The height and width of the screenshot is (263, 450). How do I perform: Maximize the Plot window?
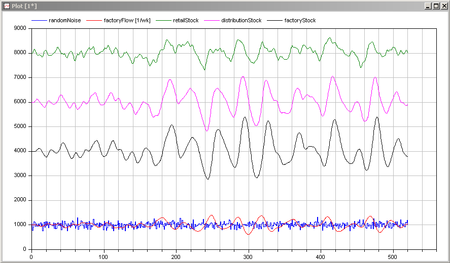(436, 5)
